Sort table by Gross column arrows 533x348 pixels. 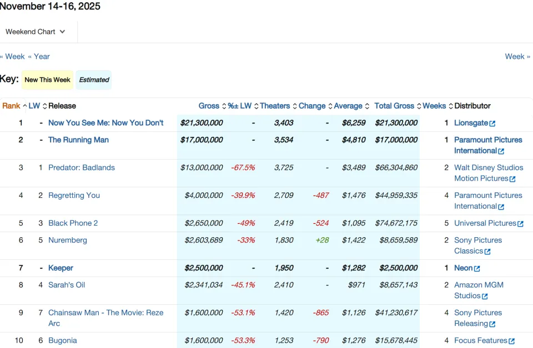coord(224,106)
